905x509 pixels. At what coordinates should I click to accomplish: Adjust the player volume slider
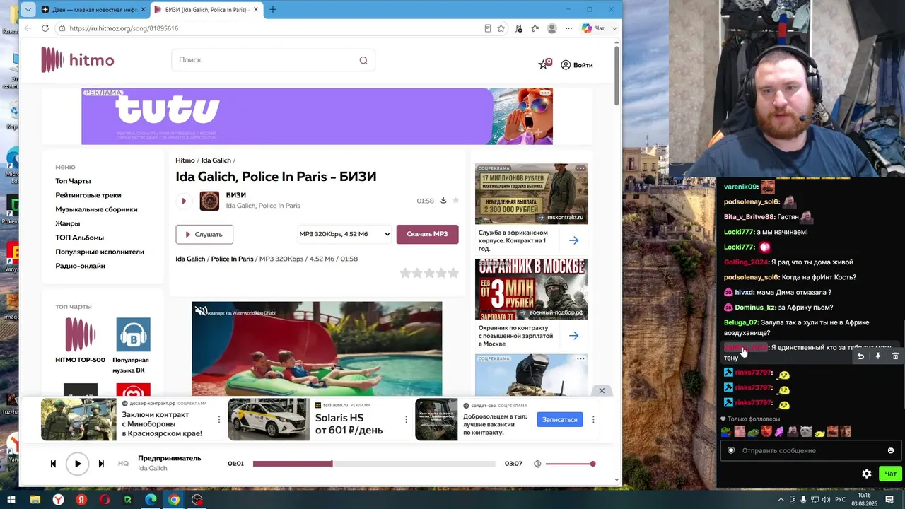click(x=570, y=464)
